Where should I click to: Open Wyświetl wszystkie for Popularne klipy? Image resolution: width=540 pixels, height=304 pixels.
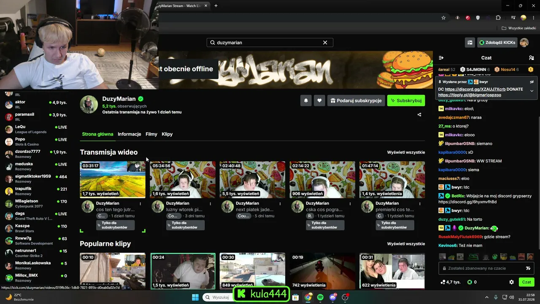pos(406,244)
